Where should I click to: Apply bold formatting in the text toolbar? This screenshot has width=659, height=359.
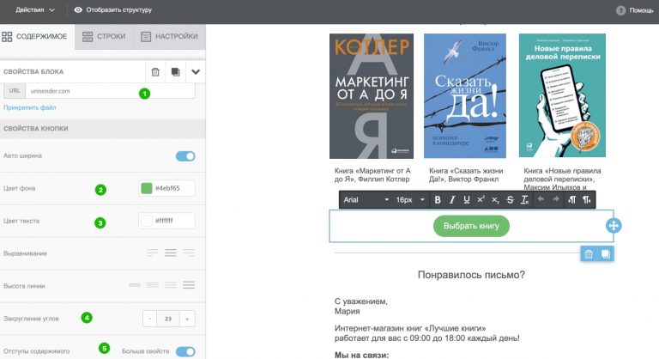(438, 200)
